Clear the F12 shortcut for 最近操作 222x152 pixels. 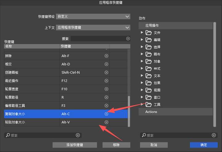click(106, 81)
